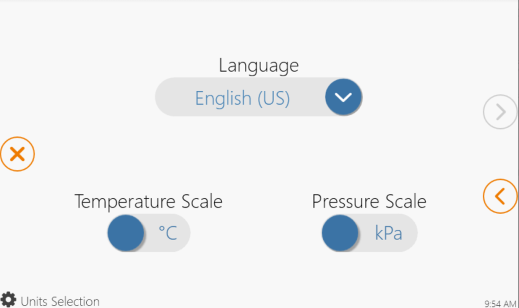Image resolution: width=519 pixels, height=308 pixels.
Task: Toggle the Temperature Scale to Fahrenheit
Action: coord(148,233)
